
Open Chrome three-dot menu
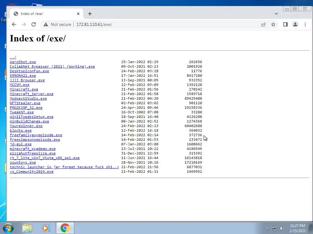(305, 24)
